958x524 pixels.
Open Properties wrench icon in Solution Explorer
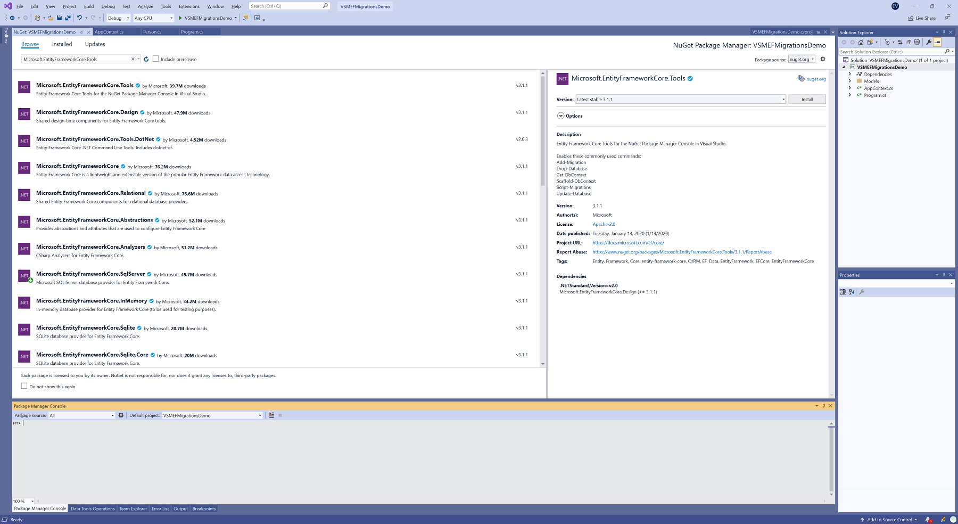(x=929, y=42)
